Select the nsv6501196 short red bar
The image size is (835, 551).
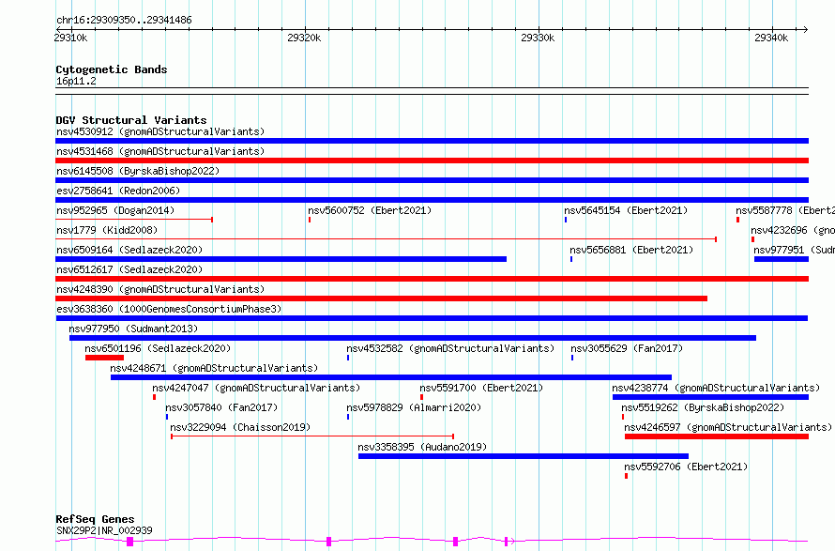[x=104, y=358]
